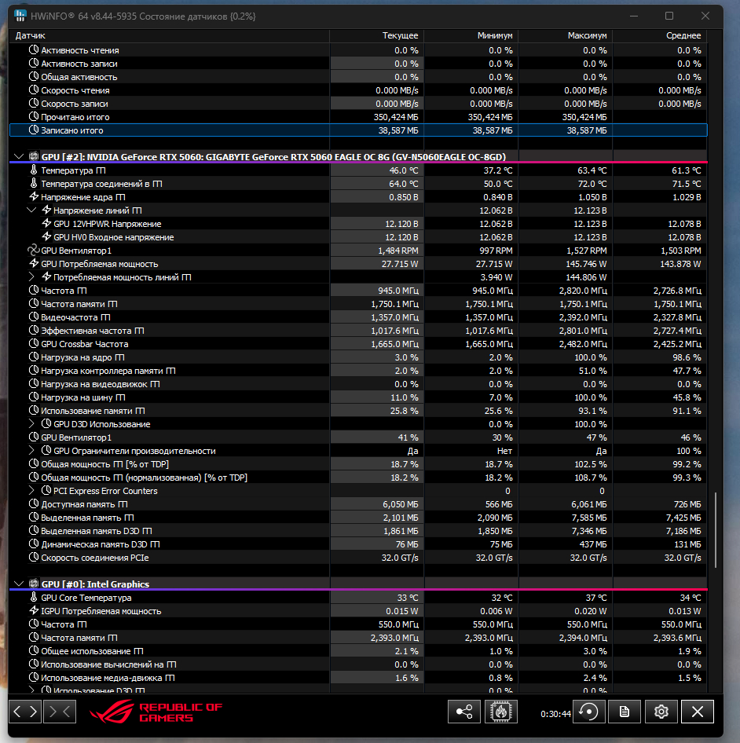This screenshot has height=743, width=740.
Task: Select the Нагрузка на ядро ГП row
Action: click(358, 357)
